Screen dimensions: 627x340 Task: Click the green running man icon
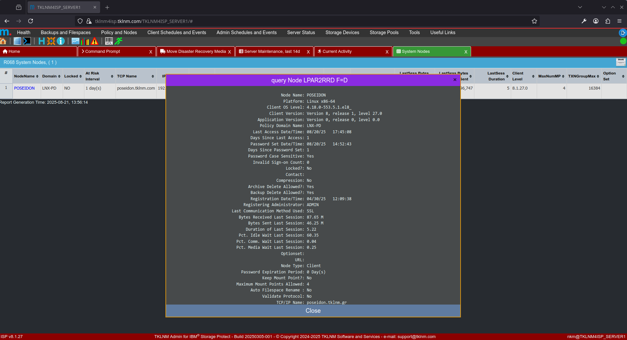[119, 41]
